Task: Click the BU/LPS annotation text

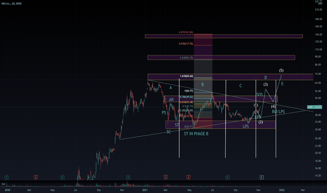Action: (x=279, y=112)
